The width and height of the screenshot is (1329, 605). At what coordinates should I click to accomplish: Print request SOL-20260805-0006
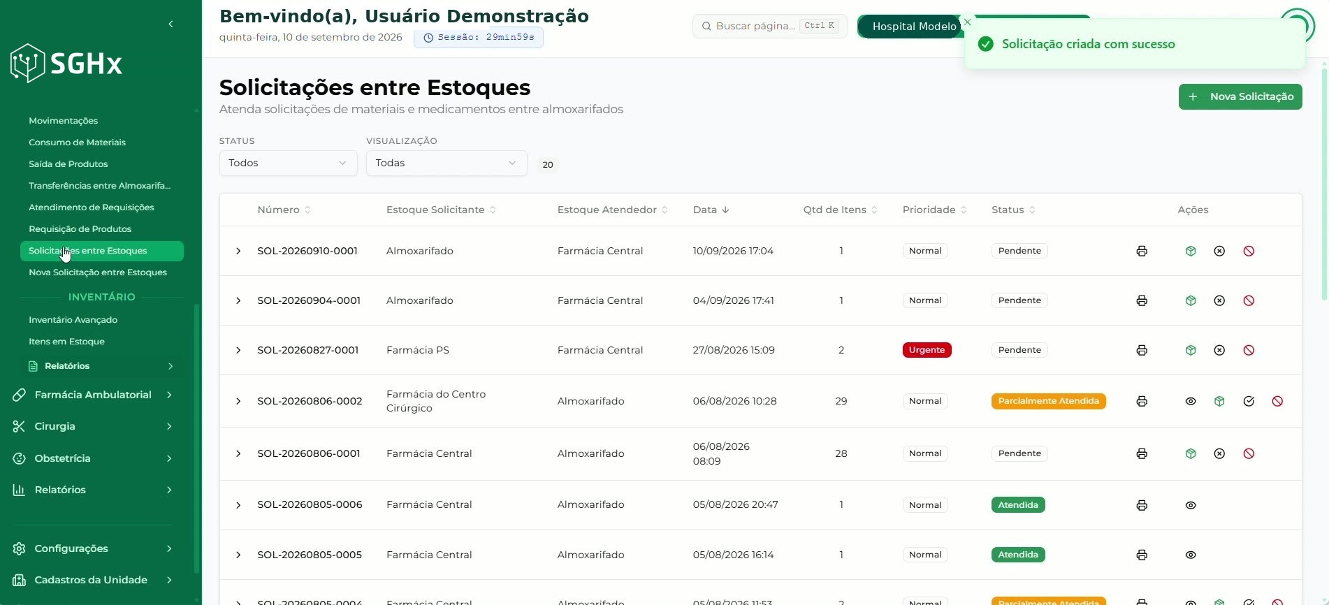pyautogui.click(x=1142, y=505)
